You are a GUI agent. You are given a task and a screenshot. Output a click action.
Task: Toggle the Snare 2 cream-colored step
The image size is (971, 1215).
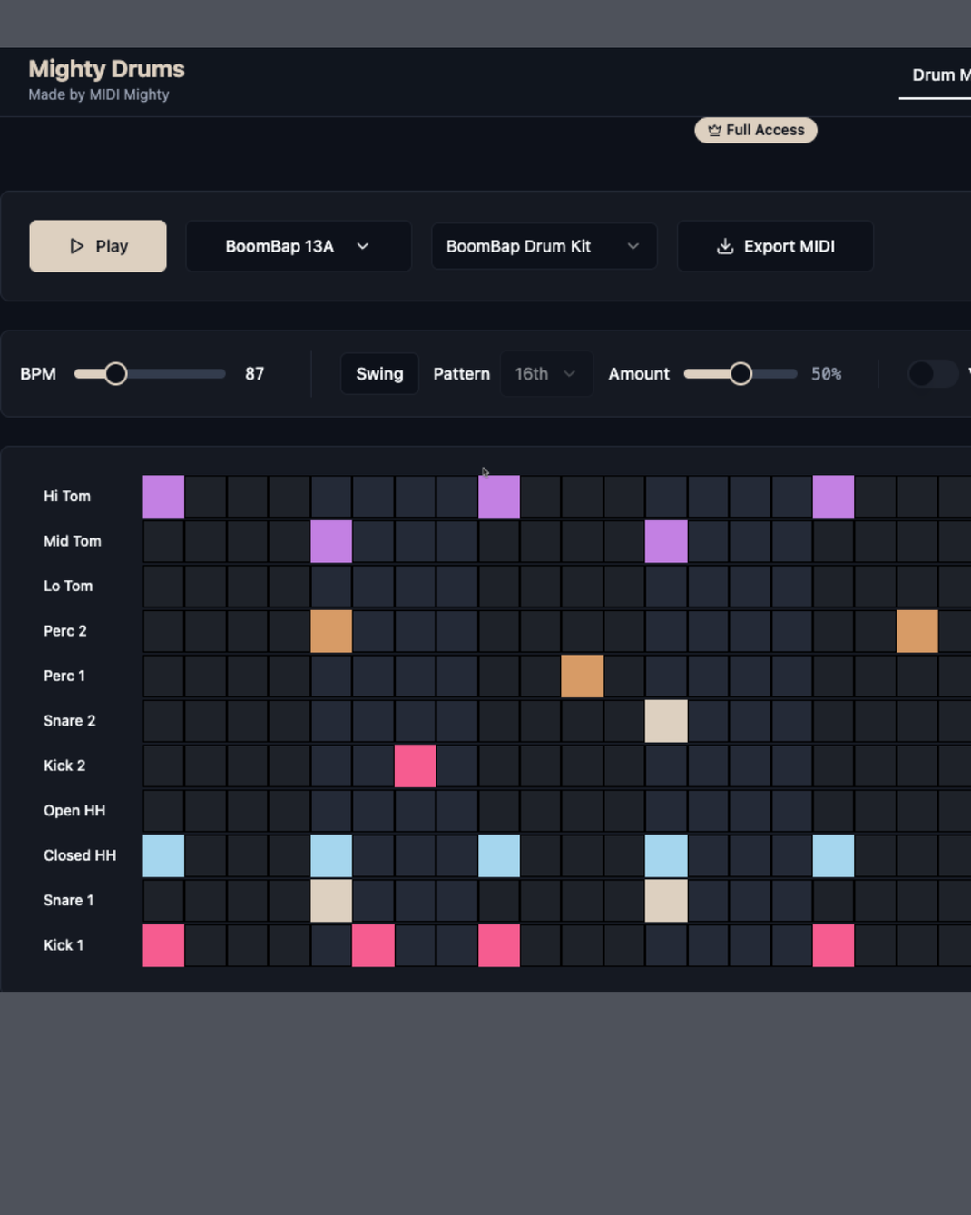pos(665,721)
